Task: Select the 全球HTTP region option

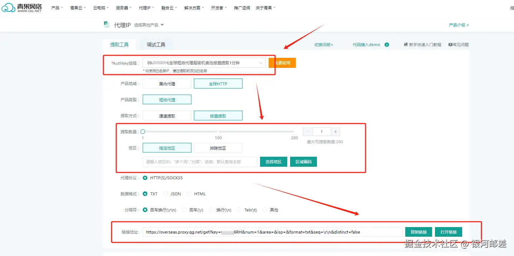Action: pos(218,84)
